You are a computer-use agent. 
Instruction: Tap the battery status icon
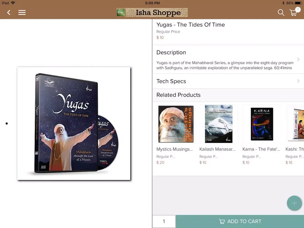298,3
